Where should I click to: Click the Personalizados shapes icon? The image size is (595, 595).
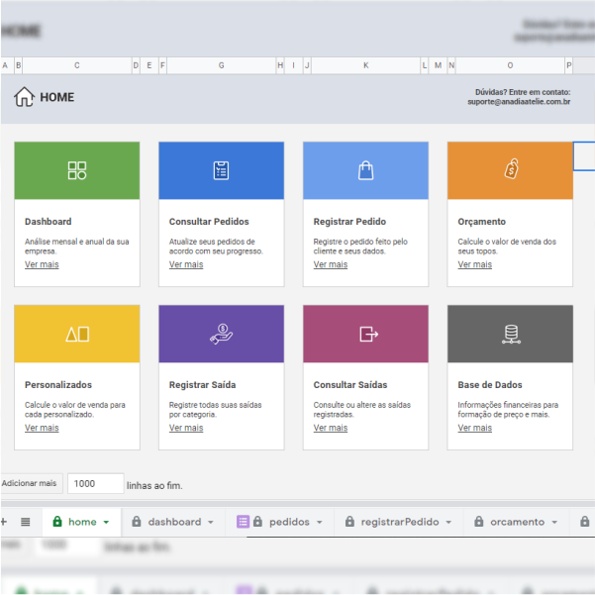(77, 335)
